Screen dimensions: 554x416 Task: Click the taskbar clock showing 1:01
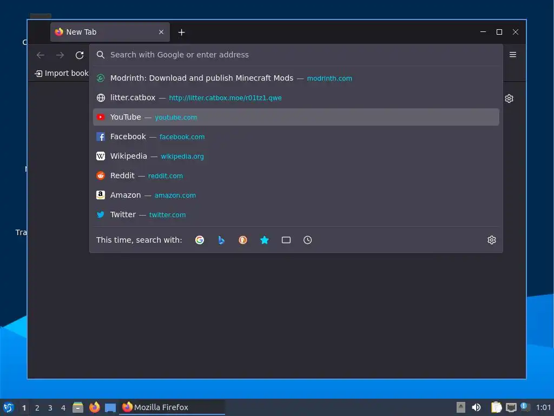[543, 407]
